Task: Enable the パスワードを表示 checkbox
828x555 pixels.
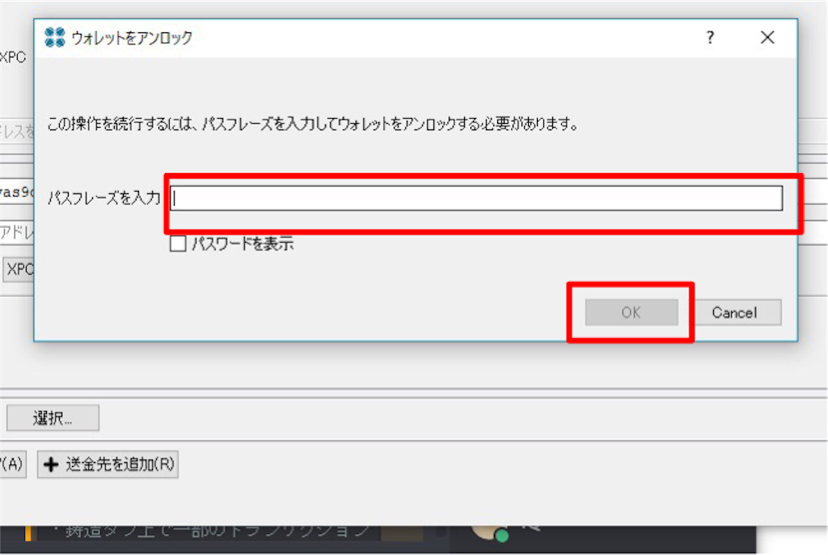Action: click(178, 244)
